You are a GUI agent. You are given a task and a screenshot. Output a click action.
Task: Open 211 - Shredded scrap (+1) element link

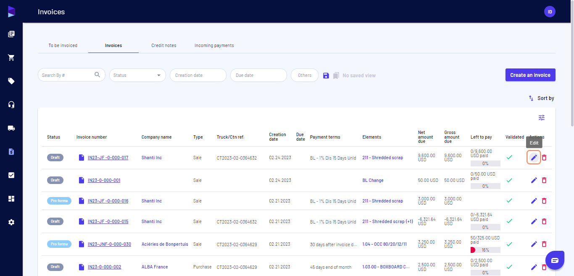[388, 221]
